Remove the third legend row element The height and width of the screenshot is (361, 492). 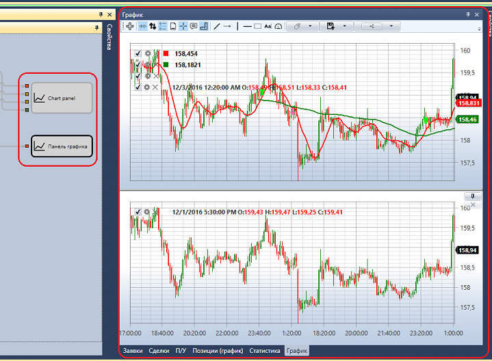click(x=156, y=76)
